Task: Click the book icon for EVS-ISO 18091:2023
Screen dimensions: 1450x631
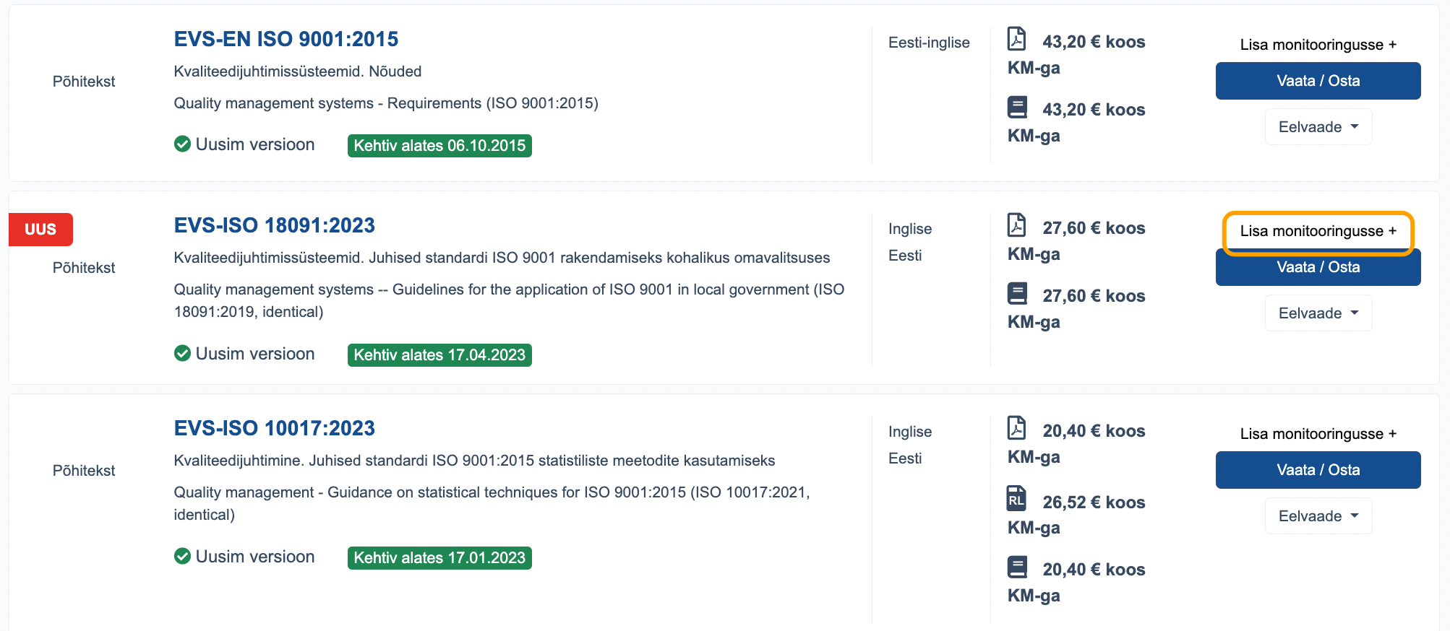Action: coord(1017,294)
